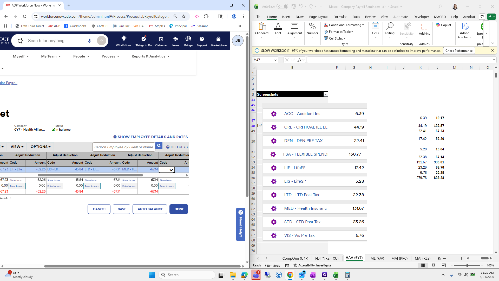Click the Things to Do bell icon
The height and width of the screenshot is (281, 499).
(x=143, y=39)
